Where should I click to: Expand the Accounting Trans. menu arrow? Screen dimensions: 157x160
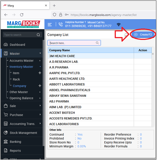tap(40, 123)
